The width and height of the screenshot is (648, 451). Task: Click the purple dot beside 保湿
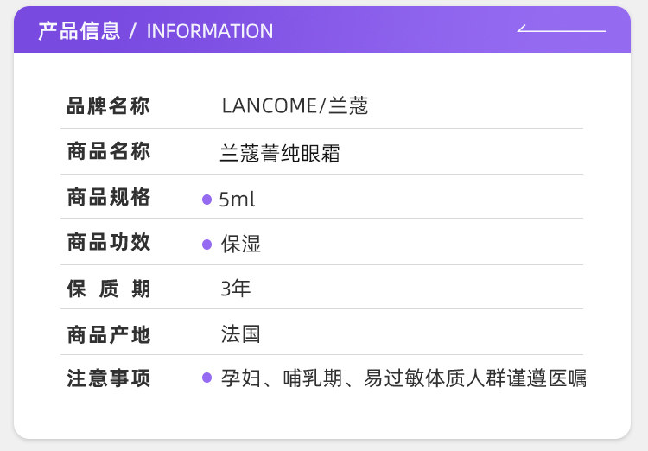click(207, 245)
